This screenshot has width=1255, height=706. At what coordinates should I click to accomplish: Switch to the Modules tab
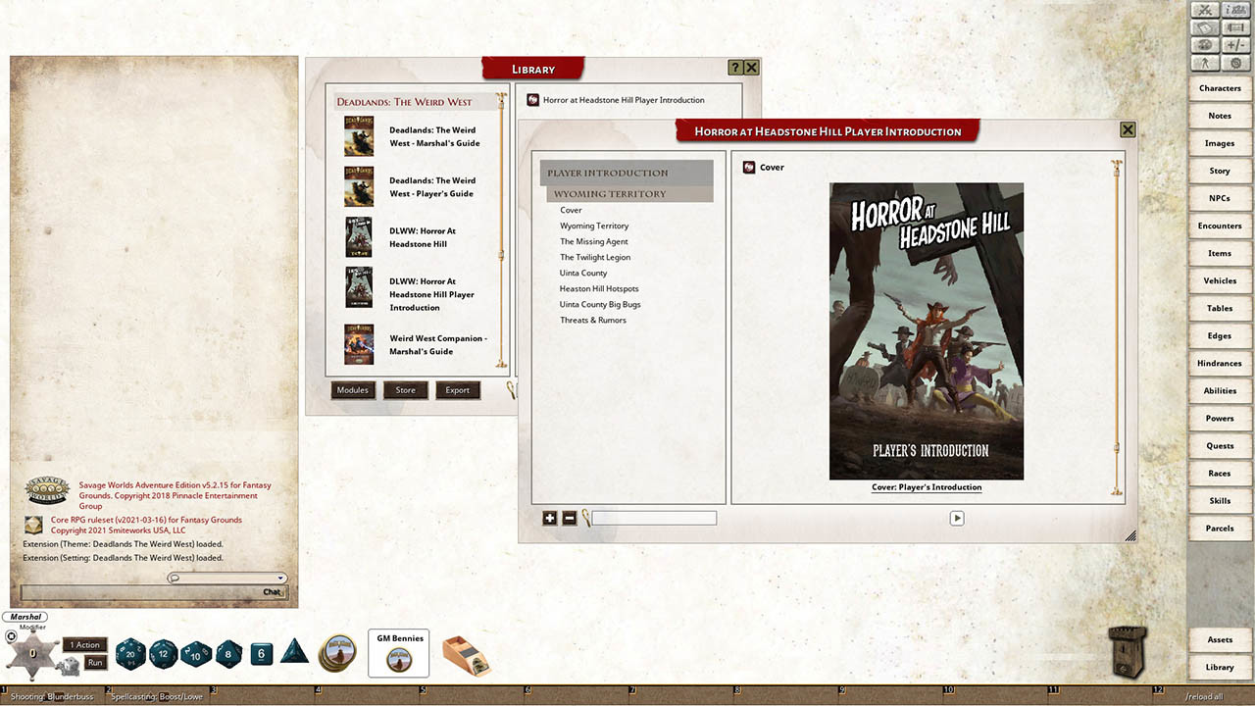click(352, 389)
